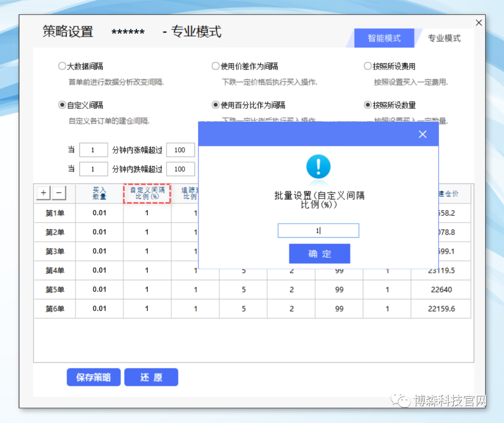Viewport: 504px width, 423px height.
Task: Select 使用价差作为间隔 radio option
Action: (x=215, y=66)
